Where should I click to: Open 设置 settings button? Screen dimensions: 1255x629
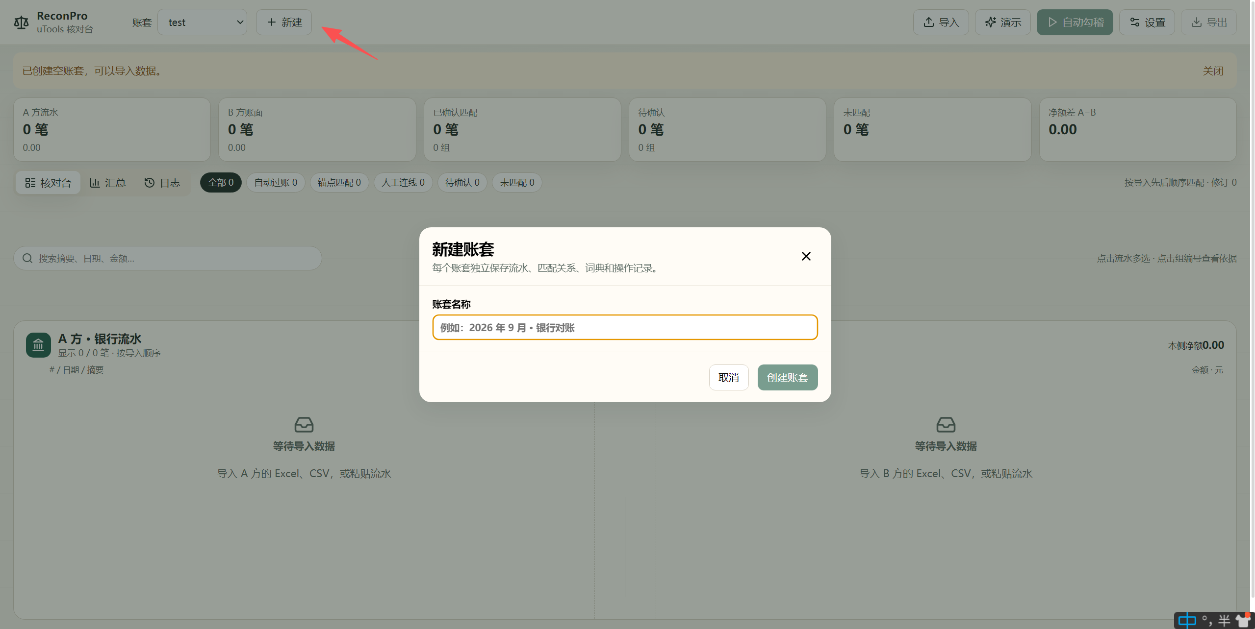1147,23
